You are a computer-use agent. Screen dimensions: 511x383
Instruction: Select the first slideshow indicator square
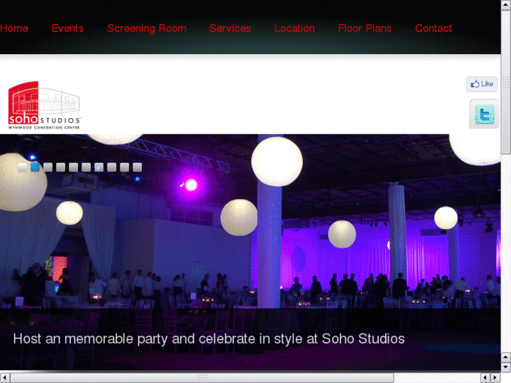[22, 167]
